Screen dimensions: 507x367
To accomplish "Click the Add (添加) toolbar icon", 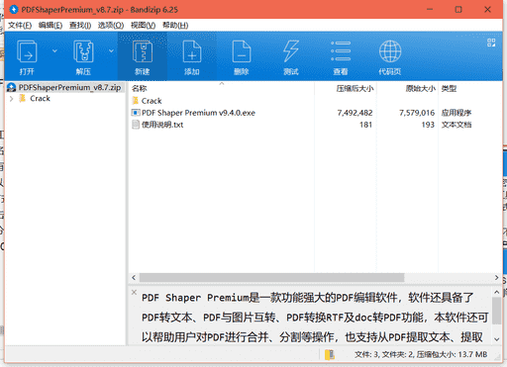I will [192, 51].
